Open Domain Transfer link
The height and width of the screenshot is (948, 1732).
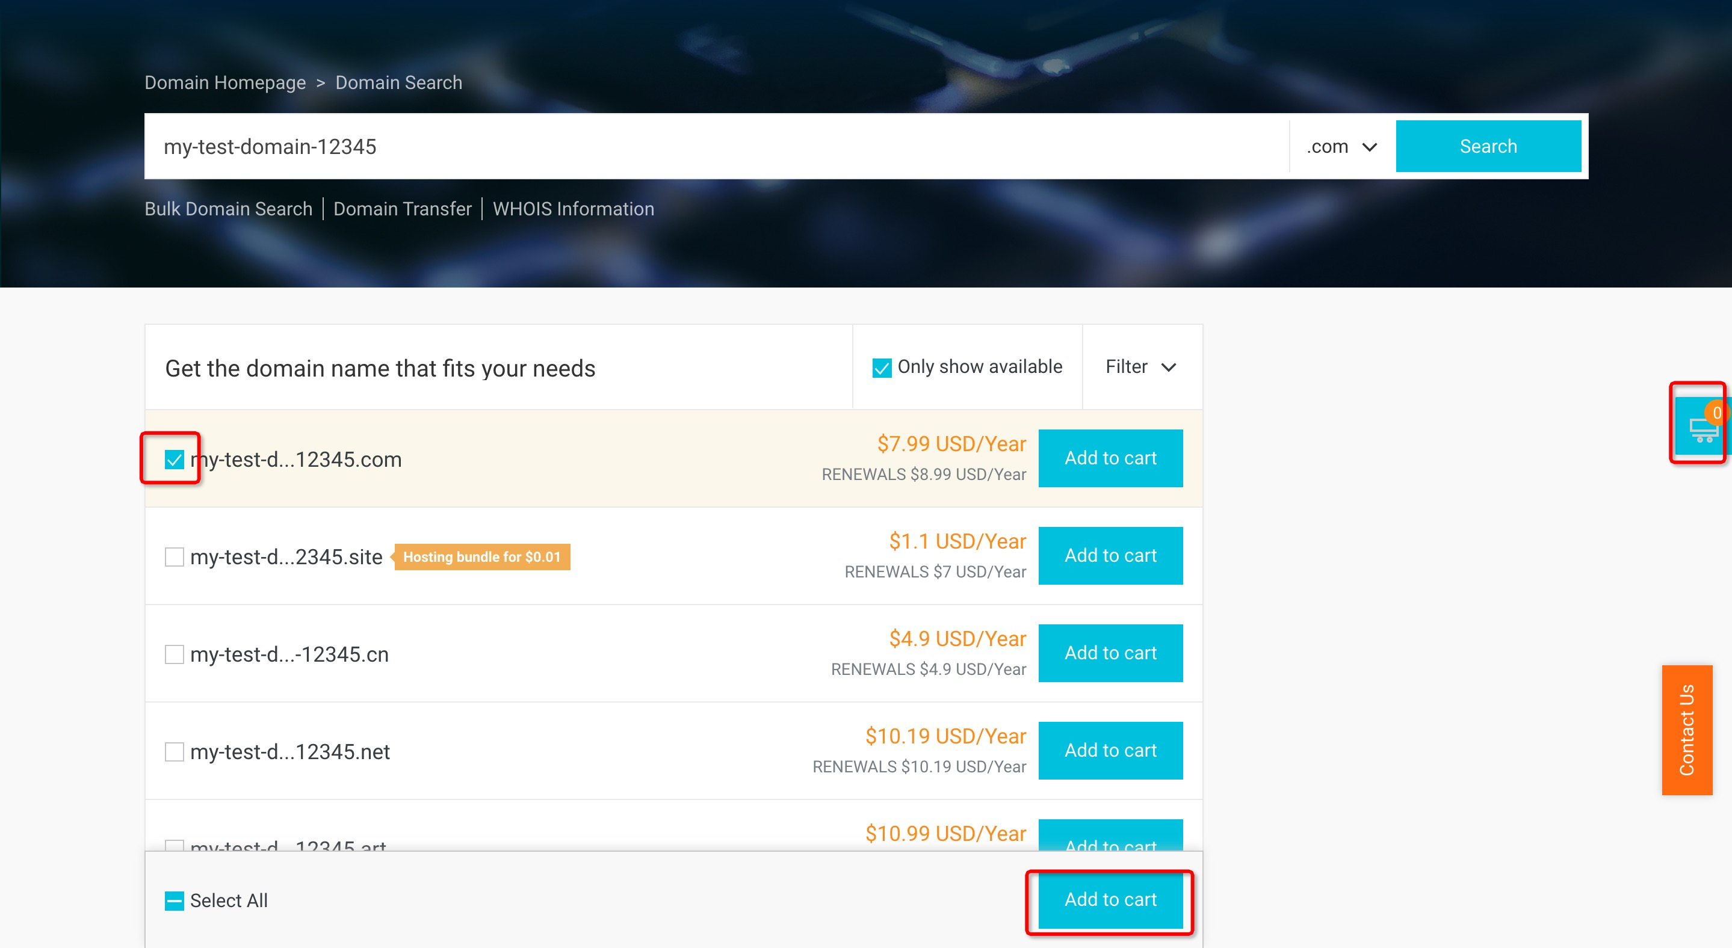point(402,209)
